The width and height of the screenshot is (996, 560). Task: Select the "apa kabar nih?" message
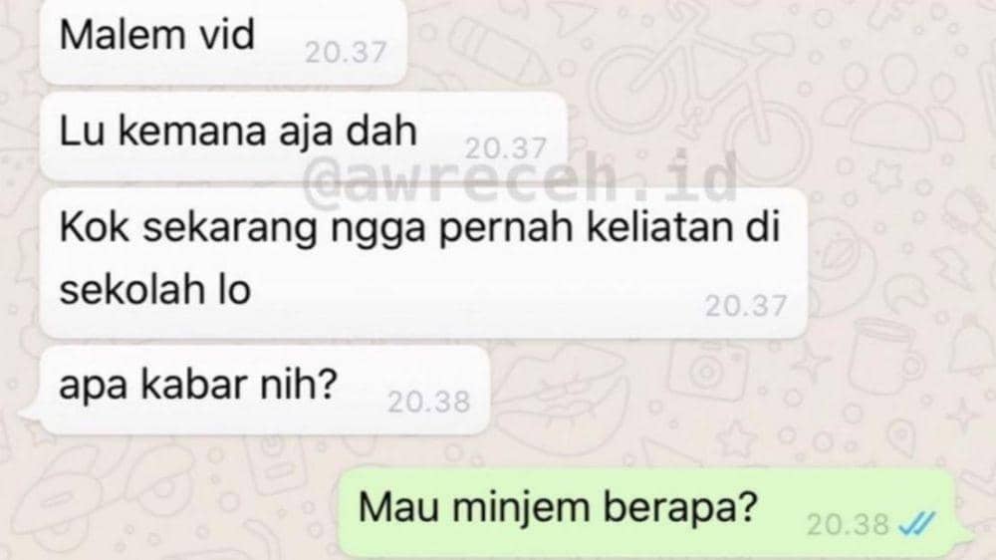[x=264, y=391]
